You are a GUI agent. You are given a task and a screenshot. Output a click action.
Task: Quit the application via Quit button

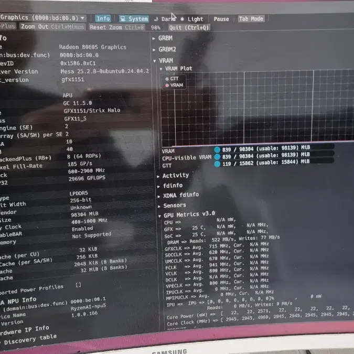(x=189, y=28)
